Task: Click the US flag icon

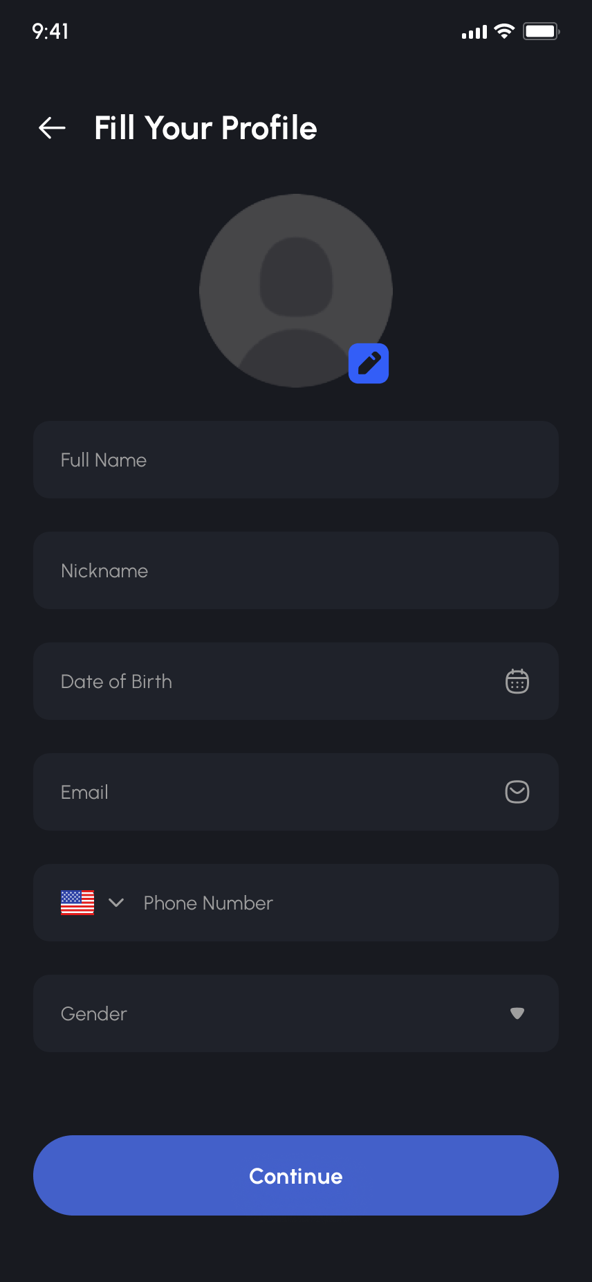Action: 77,903
